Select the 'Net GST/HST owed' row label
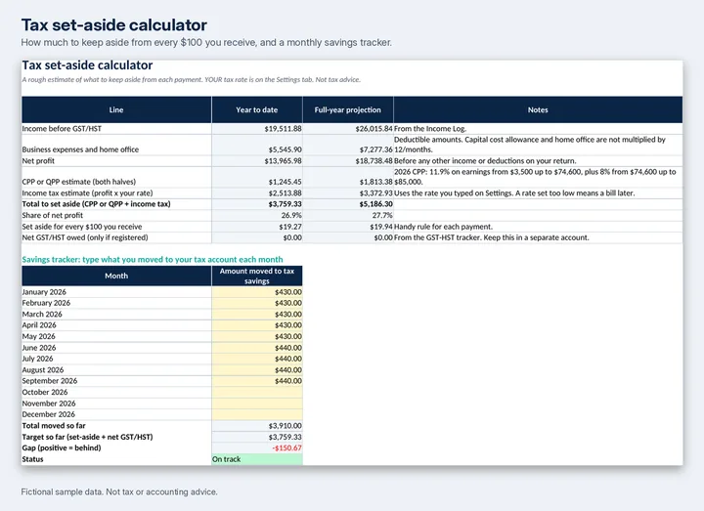The width and height of the screenshot is (704, 511). 85,237
